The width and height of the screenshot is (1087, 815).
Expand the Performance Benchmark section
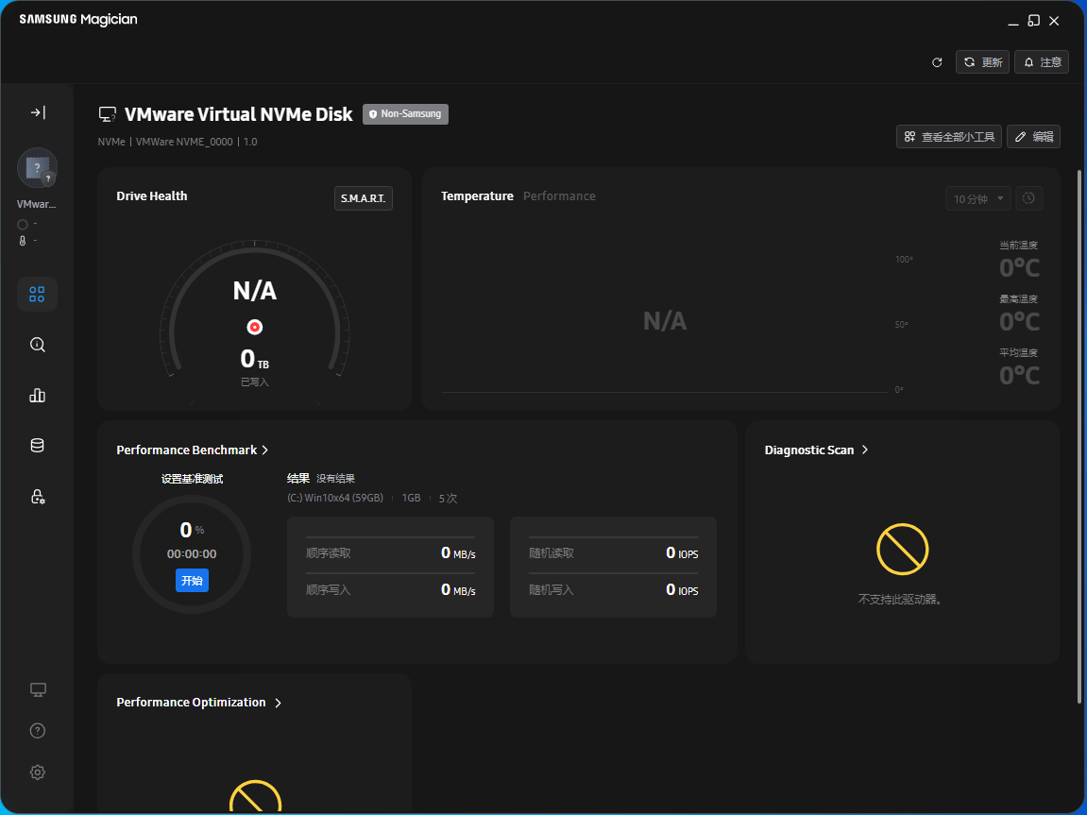click(x=193, y=450)
